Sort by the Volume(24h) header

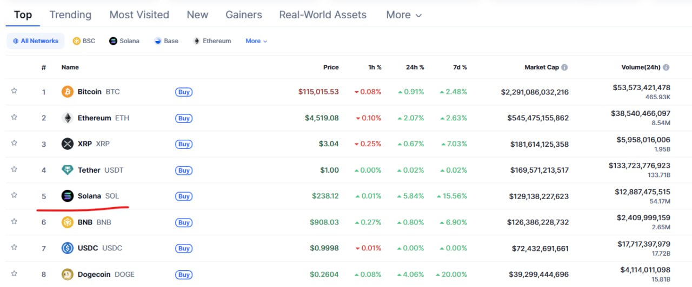point(641,67)
